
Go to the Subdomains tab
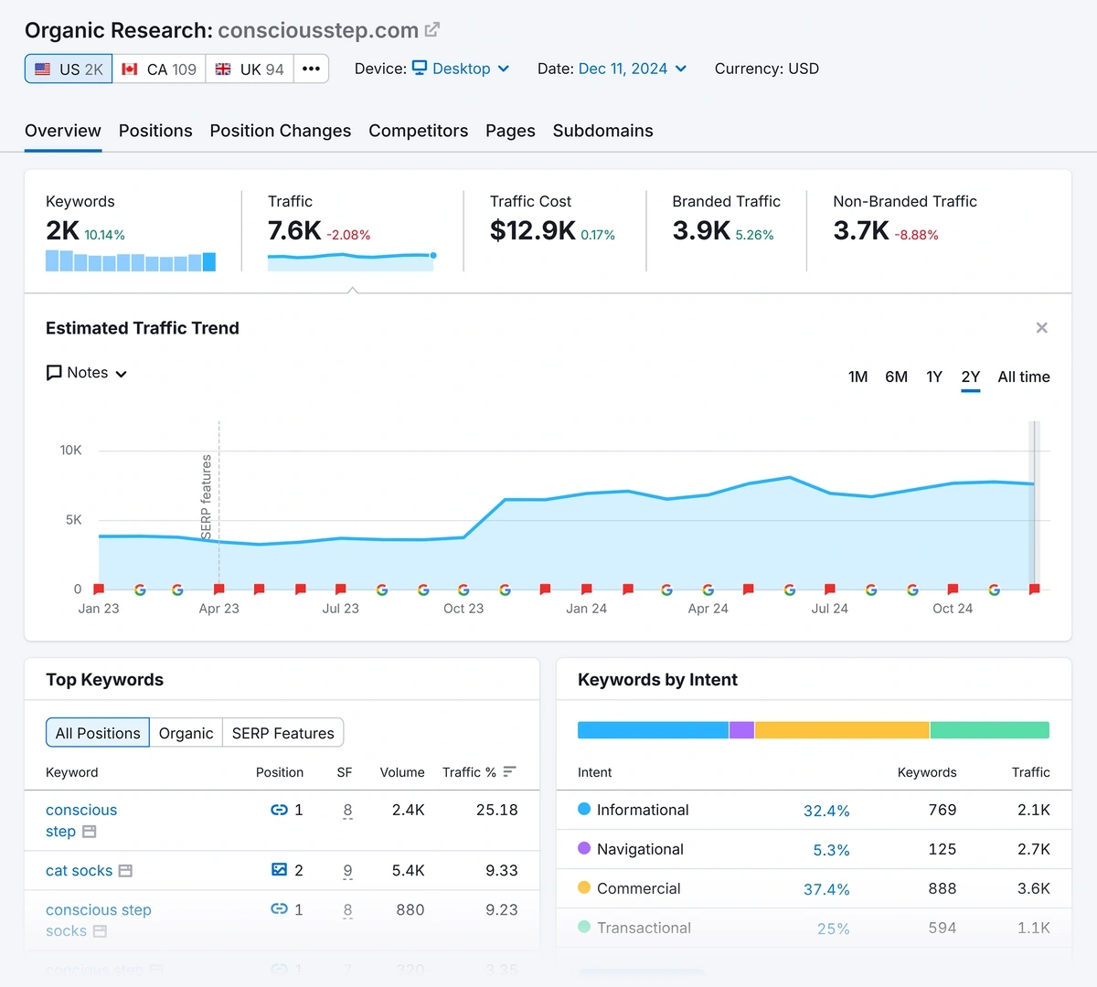[603, 131]
